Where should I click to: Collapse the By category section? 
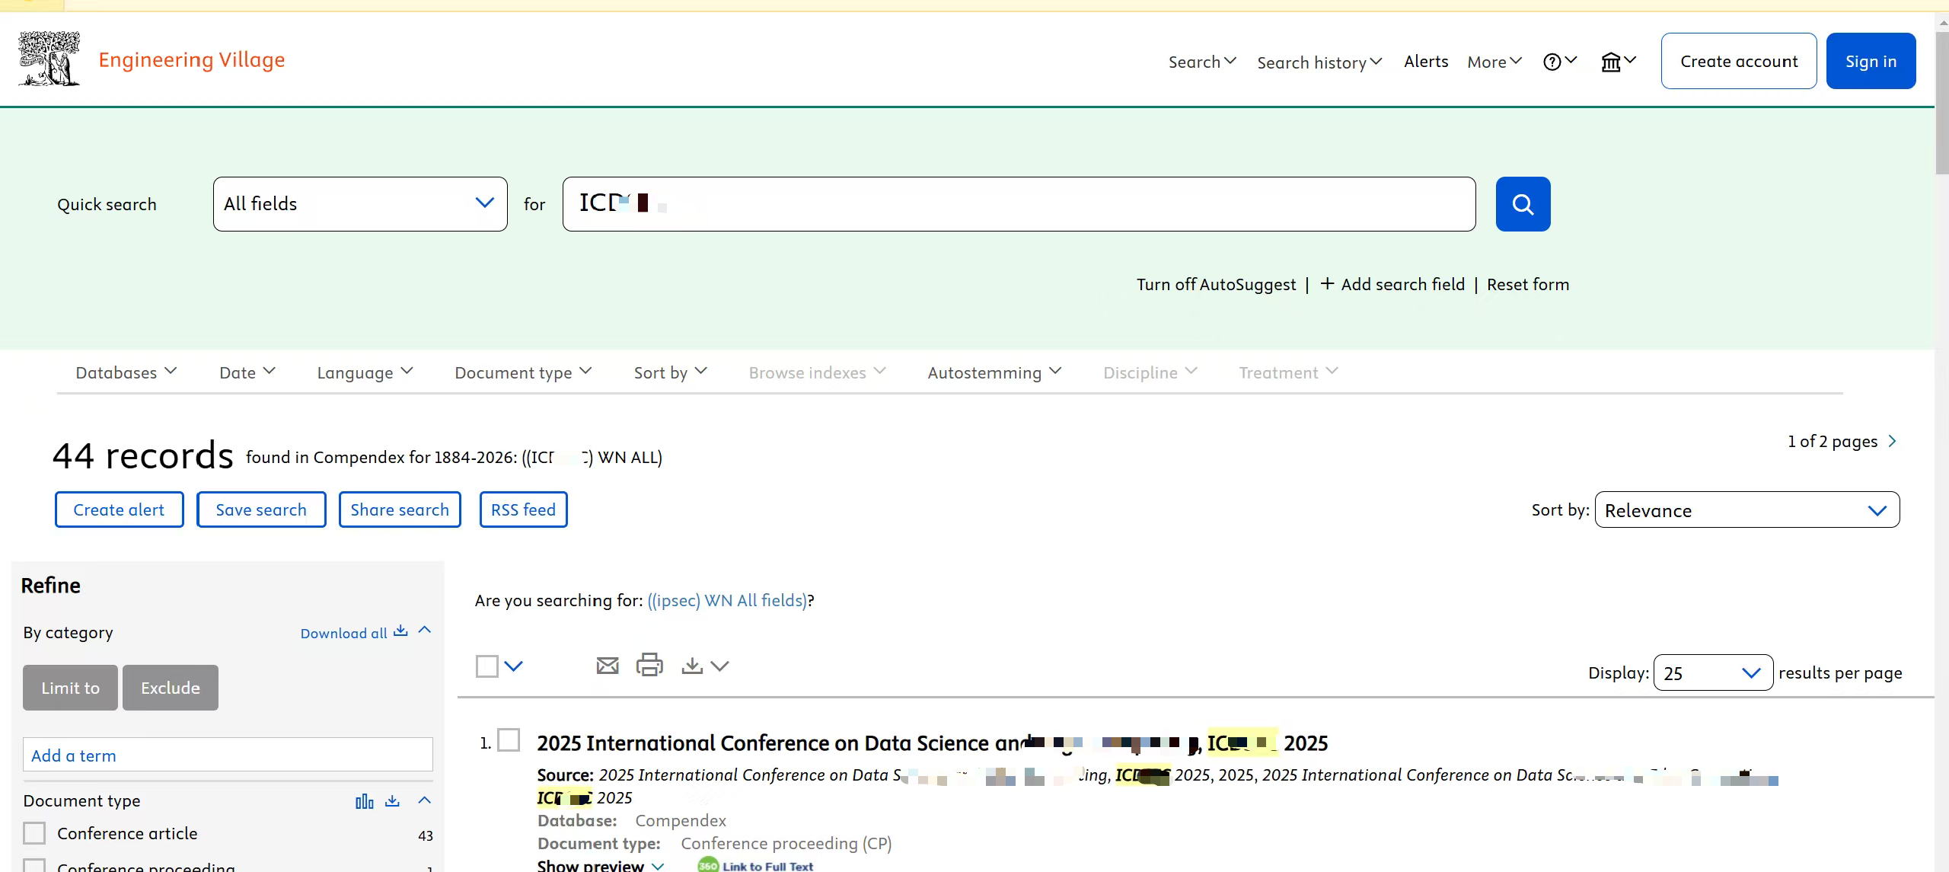pyautogui.click(x=425, y=631)
